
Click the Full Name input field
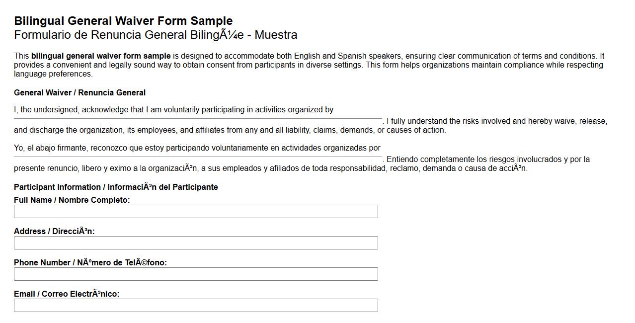pyautogui.click(x=196, y=211)
